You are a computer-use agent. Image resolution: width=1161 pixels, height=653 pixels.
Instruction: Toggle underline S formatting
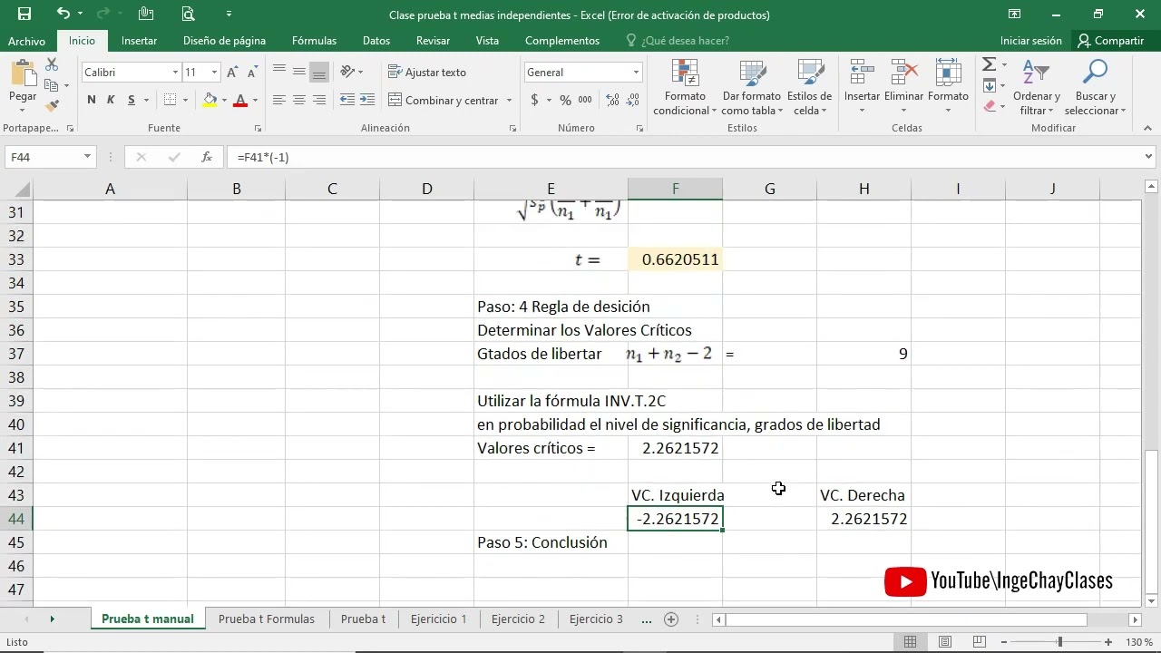point(132,100)
